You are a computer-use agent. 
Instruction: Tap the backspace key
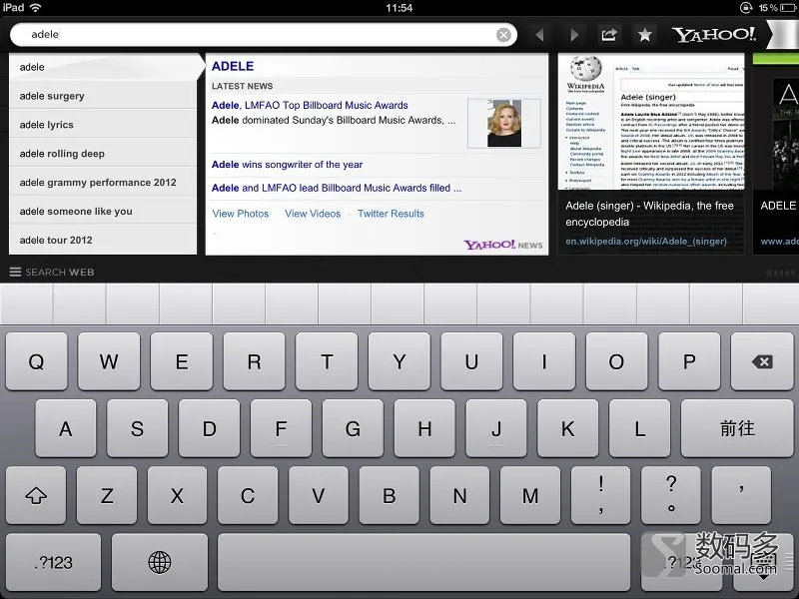click(x=762, y=361)
